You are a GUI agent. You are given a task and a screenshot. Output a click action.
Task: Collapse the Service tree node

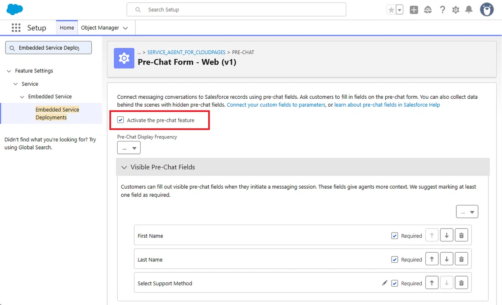[15, 84]
